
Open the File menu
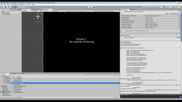pyautogui.click(x=1, y=5)
